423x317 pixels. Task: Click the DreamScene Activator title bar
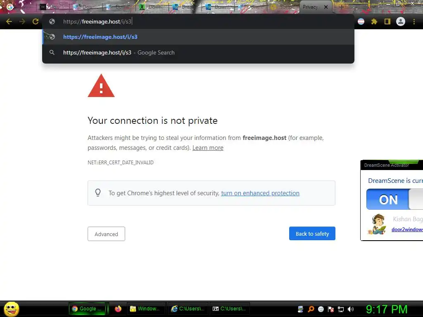[x=392, y=165]
